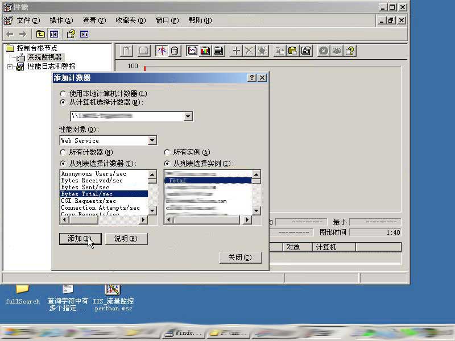
Task: Click the 添加 button
Action: 80,239
